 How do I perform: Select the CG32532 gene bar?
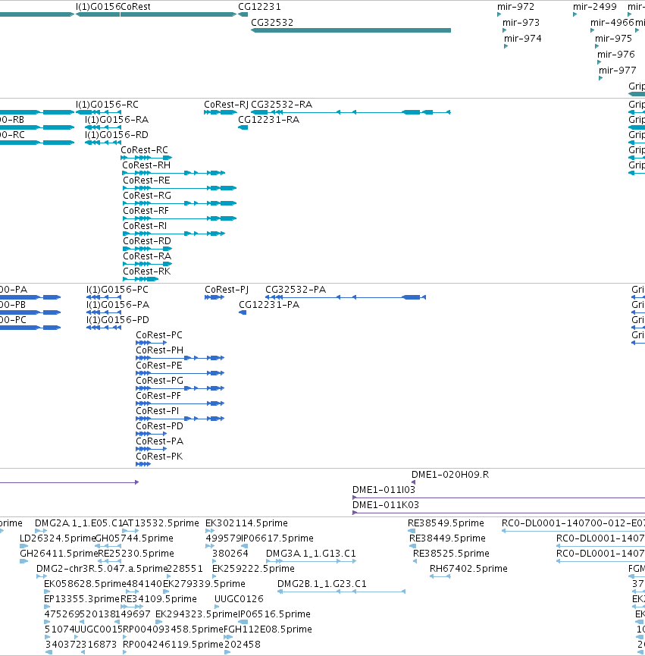(351, 30)
